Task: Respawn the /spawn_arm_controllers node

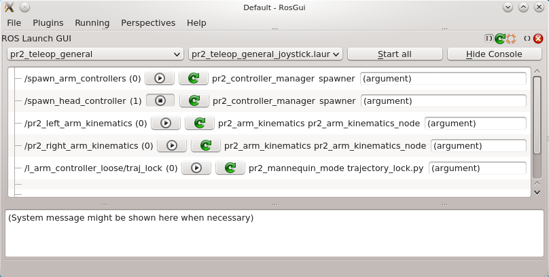Action: (x=193, y=79)
